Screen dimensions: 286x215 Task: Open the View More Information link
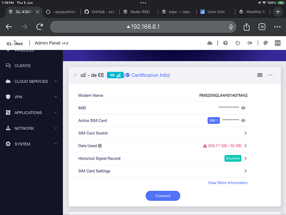(x=228, y=183)
